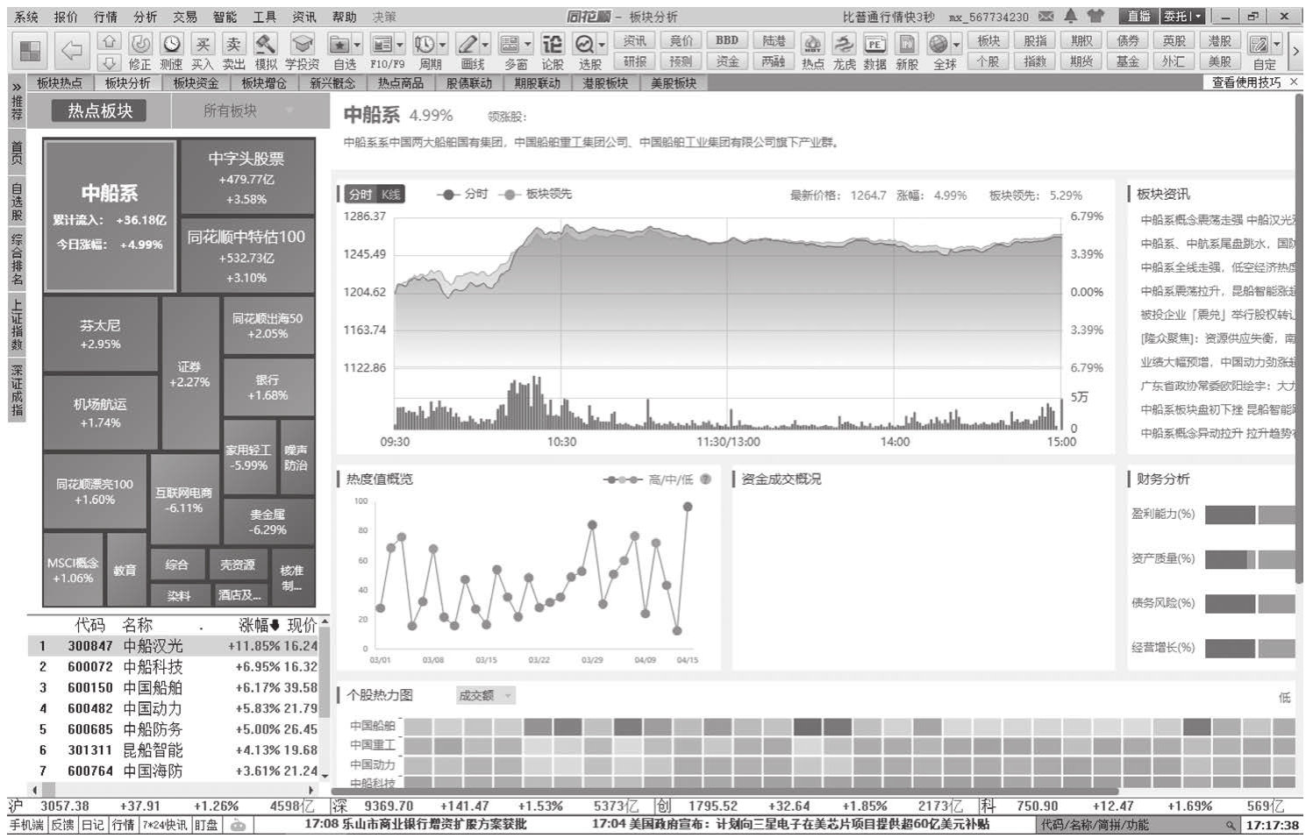The width and height of the screenshot is (1306, 838).
Task: Click the 基金 funds button
Action: [x=1128, y=61]
